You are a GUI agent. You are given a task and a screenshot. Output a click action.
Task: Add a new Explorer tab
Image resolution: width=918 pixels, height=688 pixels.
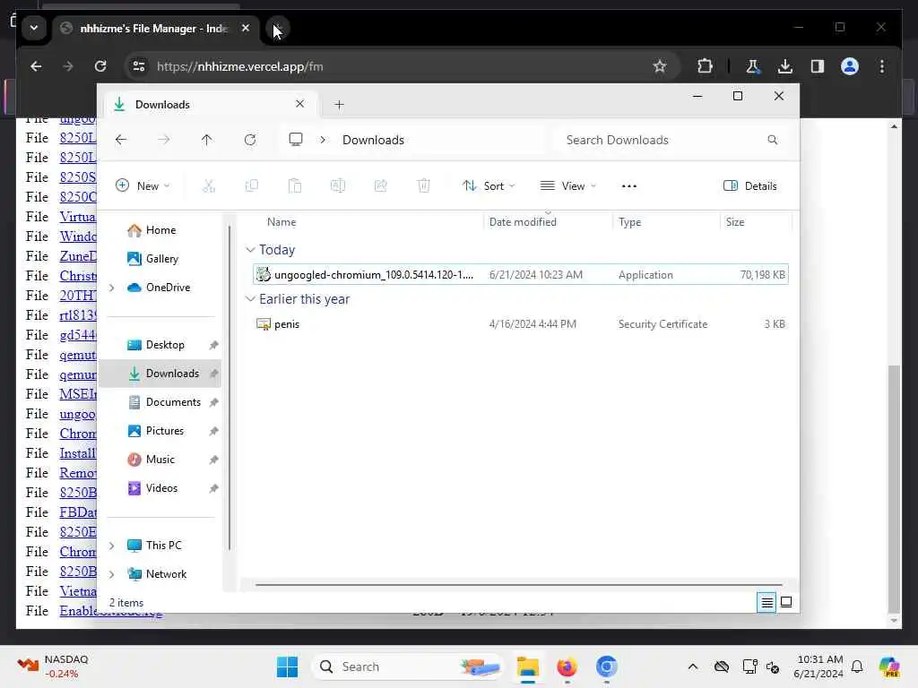point(339,105)
